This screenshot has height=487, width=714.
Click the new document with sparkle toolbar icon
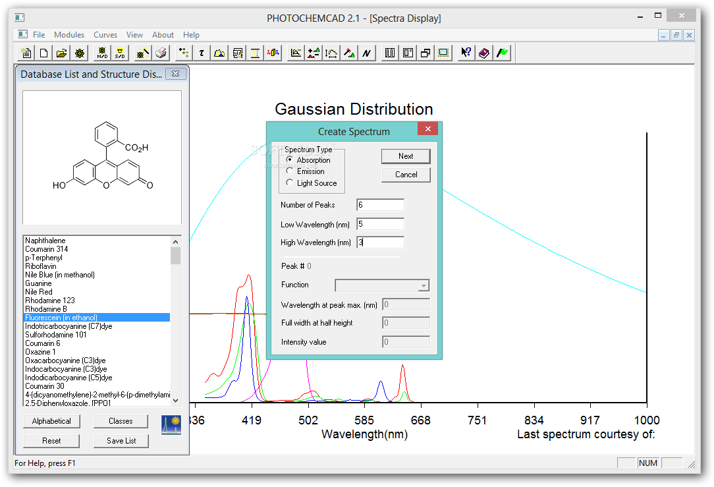pos(26,53)
